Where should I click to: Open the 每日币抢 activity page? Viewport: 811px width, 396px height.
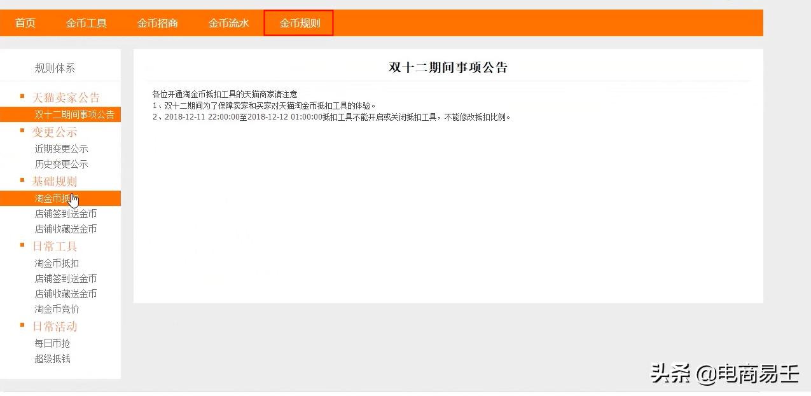[x=53, y=343]
